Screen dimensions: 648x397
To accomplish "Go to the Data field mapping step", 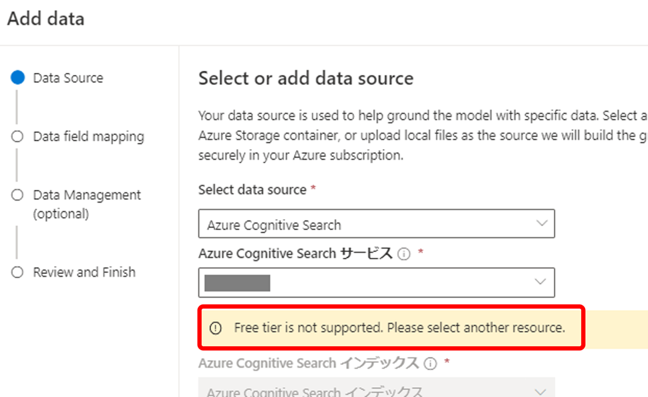I will [88, 137].
